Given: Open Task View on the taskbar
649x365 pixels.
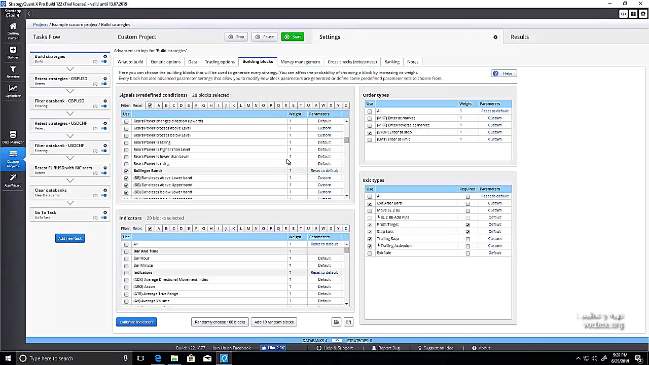Looking at the screenshot, I should pos(140,358).
